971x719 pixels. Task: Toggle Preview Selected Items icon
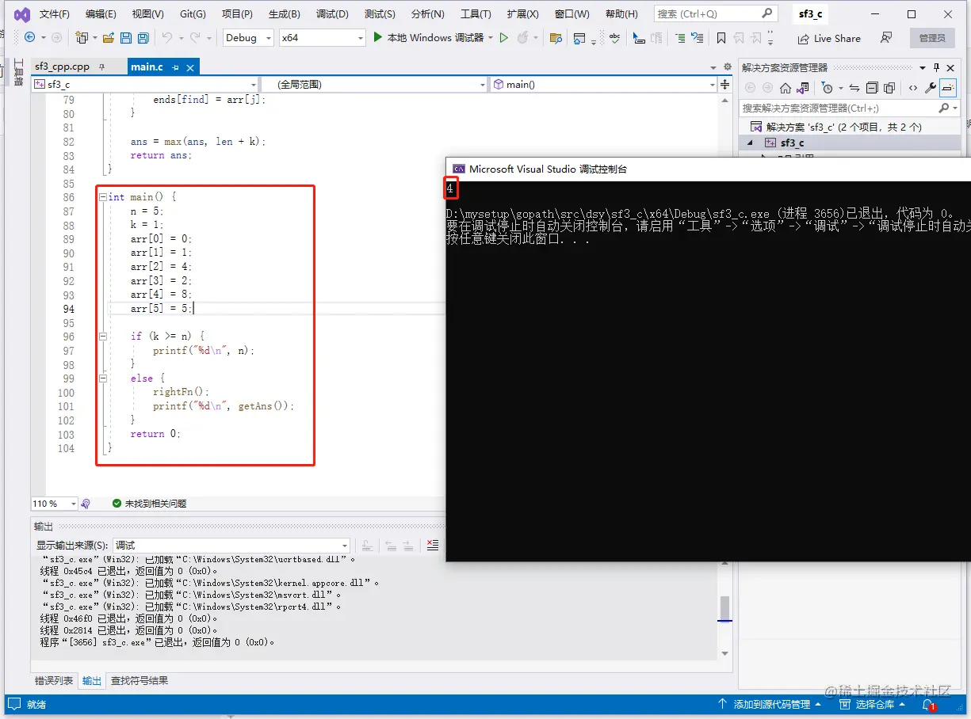pos(948,88)
